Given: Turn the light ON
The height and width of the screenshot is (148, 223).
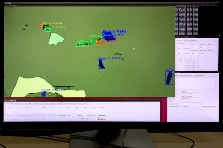Looking at the screenshot, I should (185, 48).
